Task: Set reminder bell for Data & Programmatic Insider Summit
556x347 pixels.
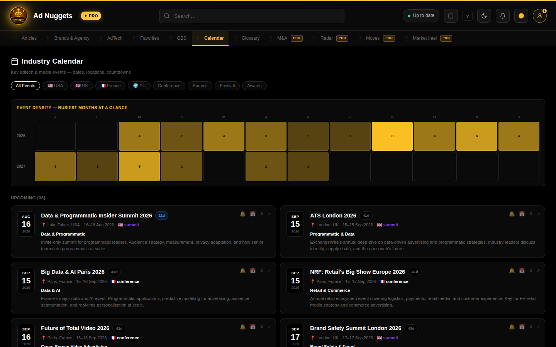Action: coord(243,214)
